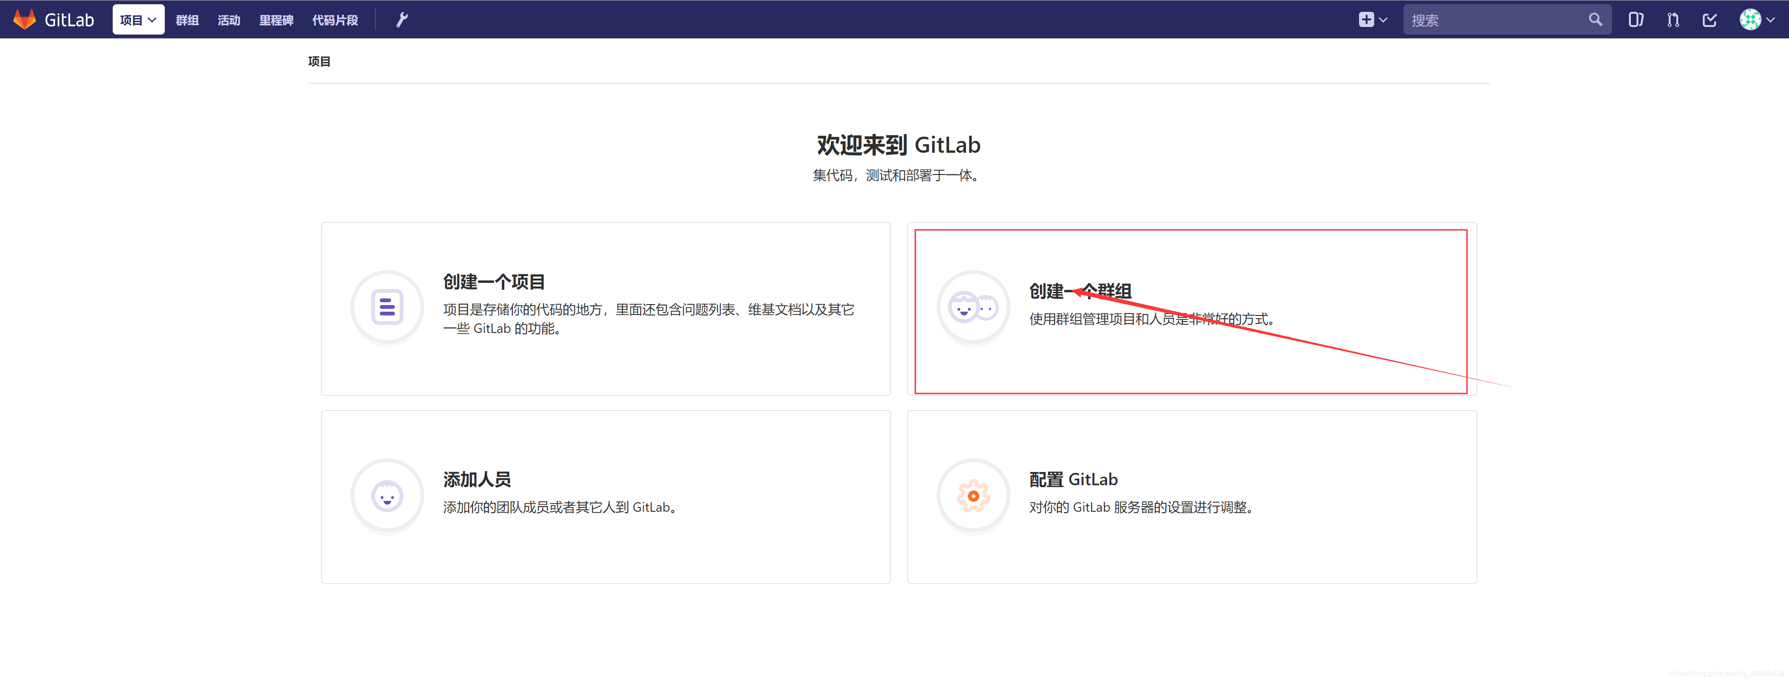Click the 配置 GitLab card title

pos(1073,480)
